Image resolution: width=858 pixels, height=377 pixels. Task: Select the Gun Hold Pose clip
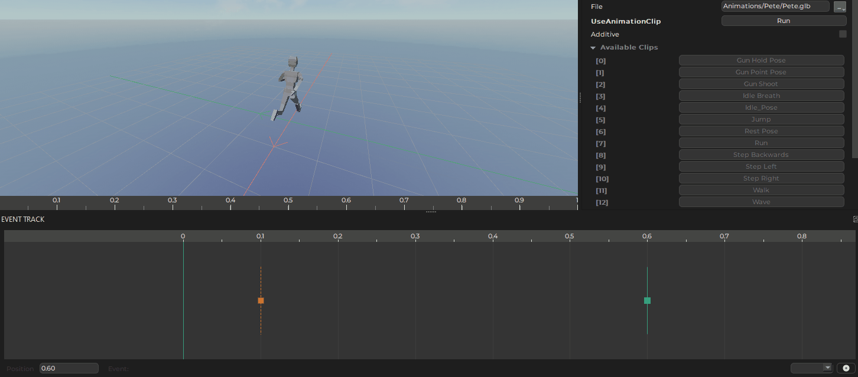(761, 60)
